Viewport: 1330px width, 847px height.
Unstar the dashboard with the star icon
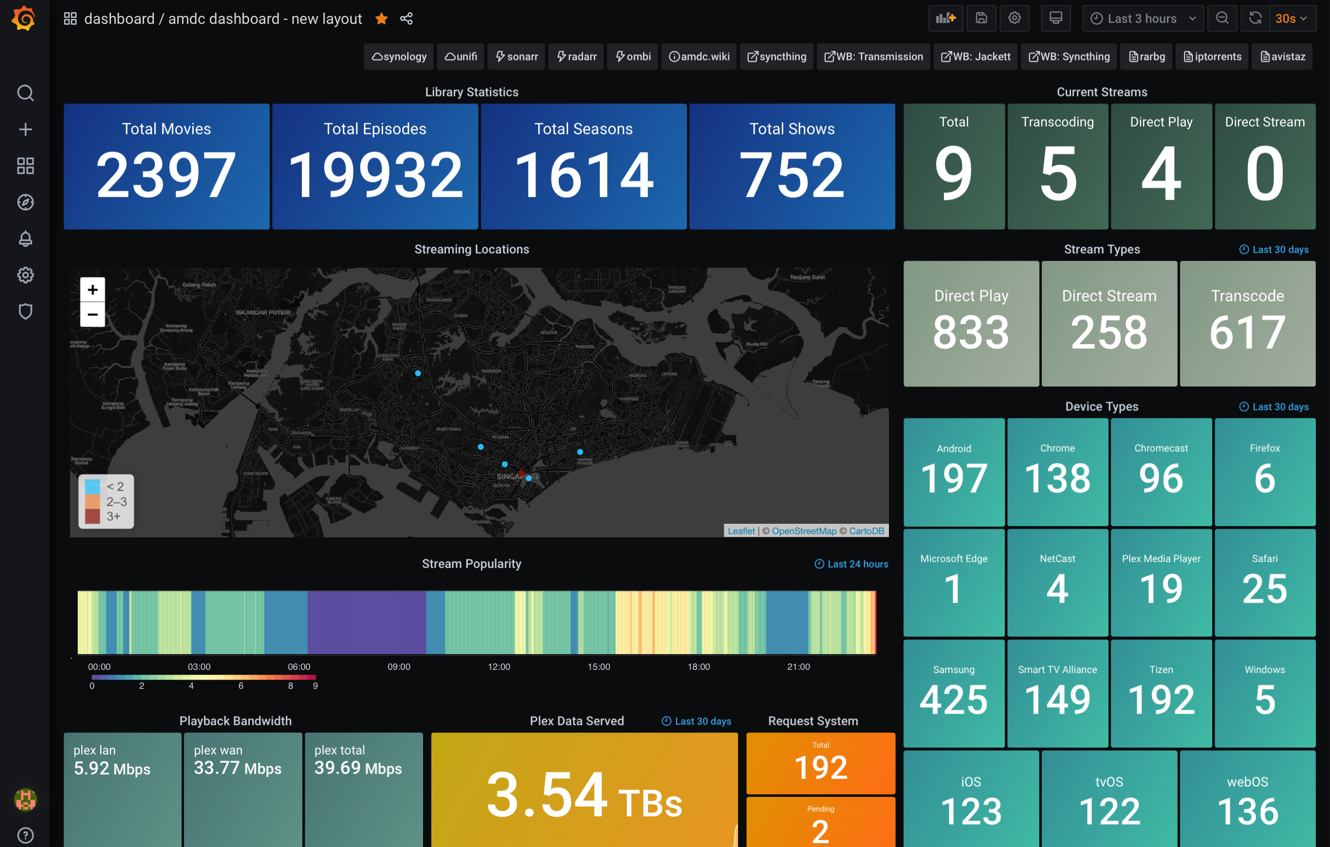coord(381,19)
